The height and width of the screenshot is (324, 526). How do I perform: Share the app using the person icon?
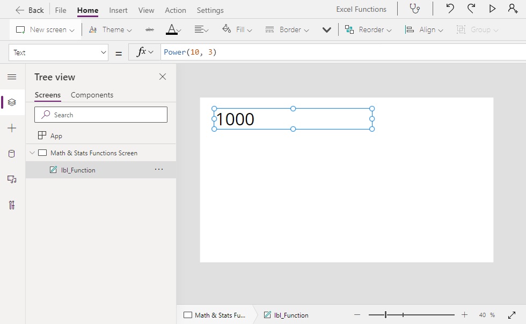pos(514,9)
